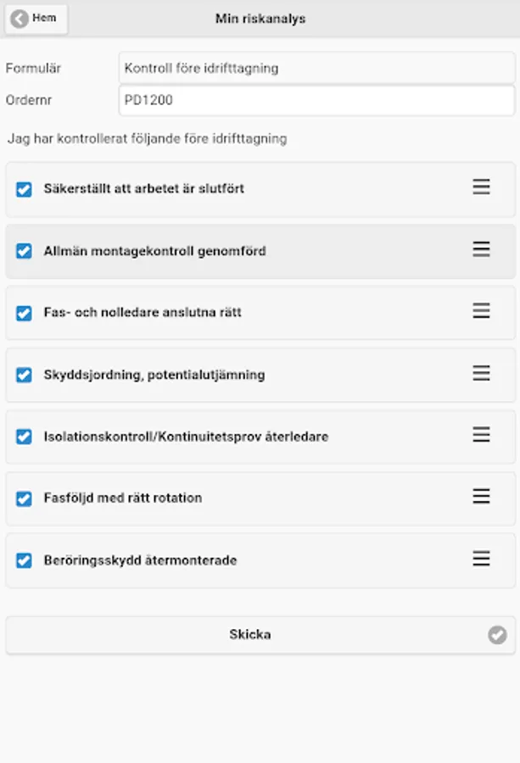Image resolution: width=520 pixels, height=763 pixels.
Task: Uncheck the Isolationskontroll/Kontinuitetsprov återledare box
Action: (x=24, y=437)
